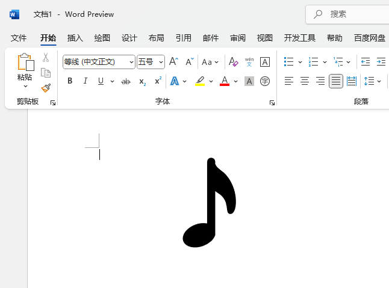Apply text effects with blue outlined A
Image resolution: width=389 pixels, height=288 pixels.
pos(175,81)
